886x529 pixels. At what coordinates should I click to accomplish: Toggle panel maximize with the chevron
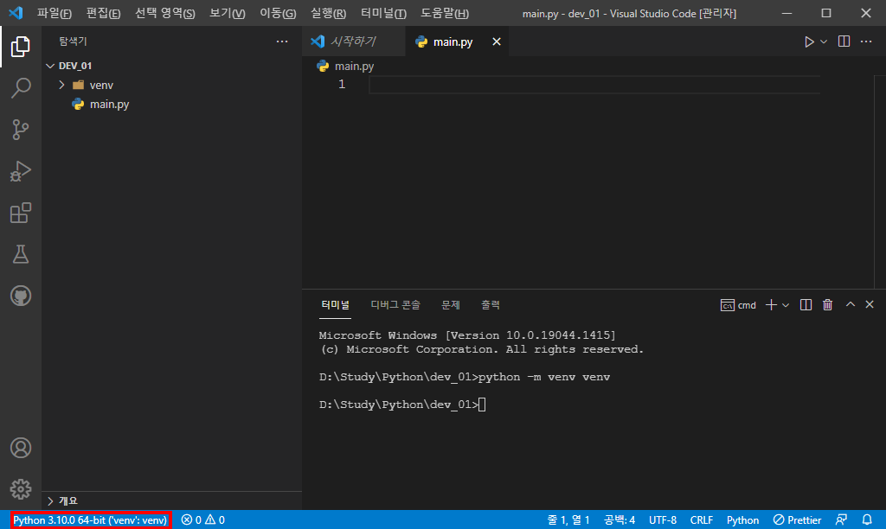850,304
